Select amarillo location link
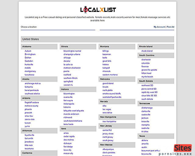The image size is (195, 156). point(145,144)
